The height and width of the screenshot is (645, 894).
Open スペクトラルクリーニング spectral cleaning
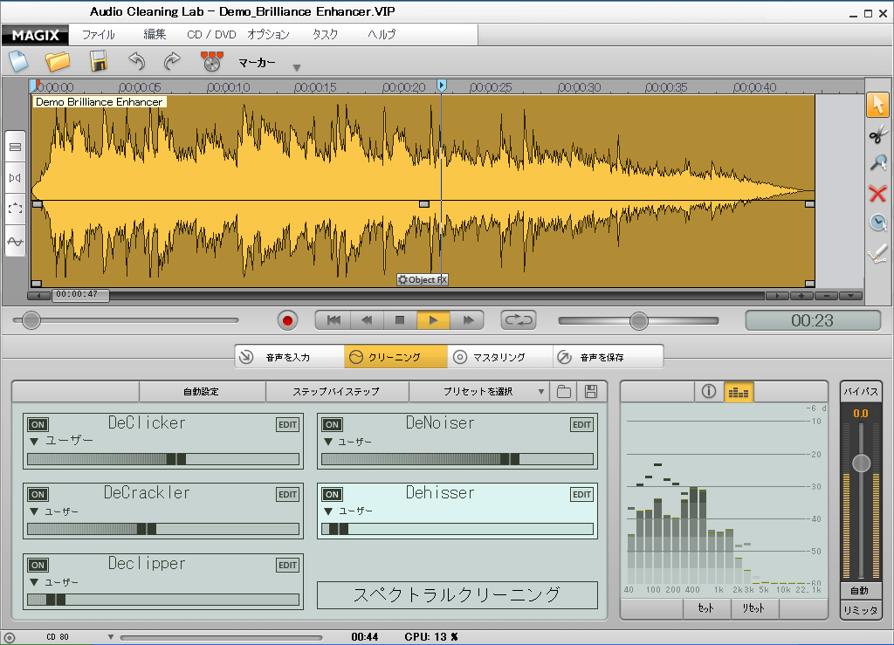pos(457,595)
